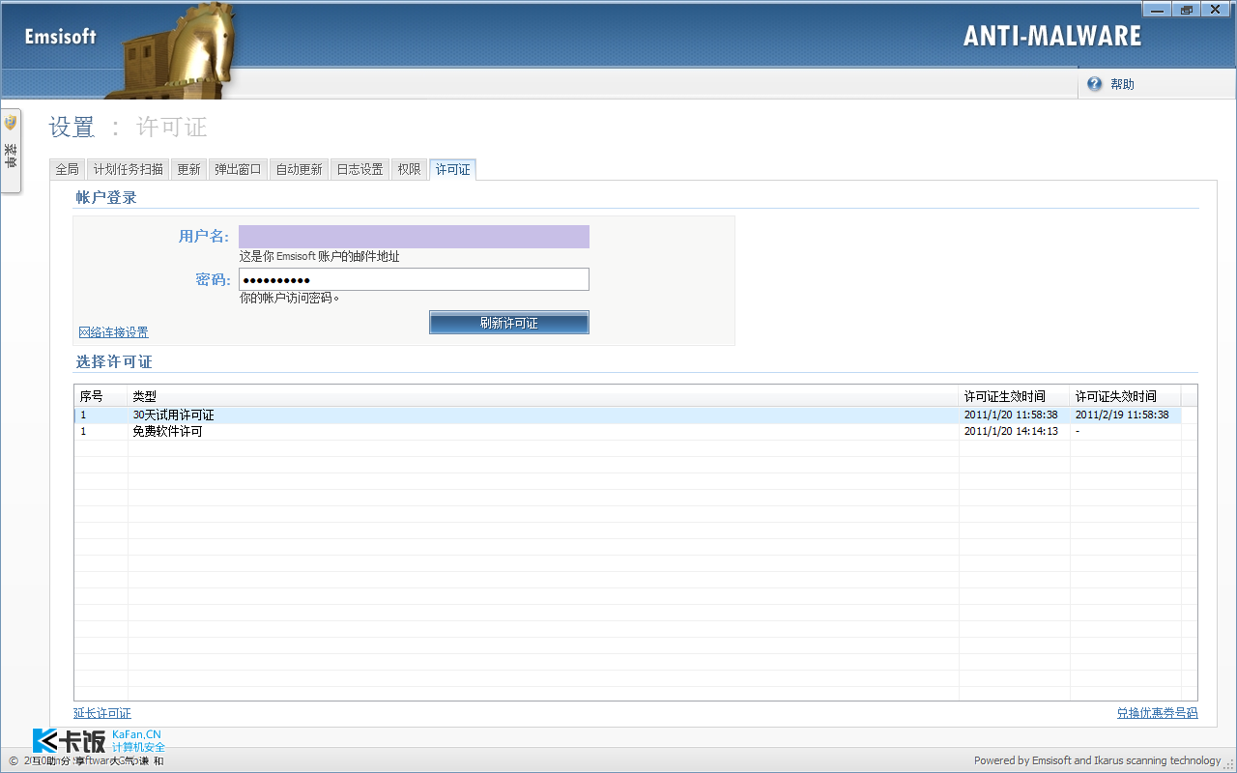Open the 帮助 help icon
This screenshot has height=773, width=1237.
[x=1094, y=84]
